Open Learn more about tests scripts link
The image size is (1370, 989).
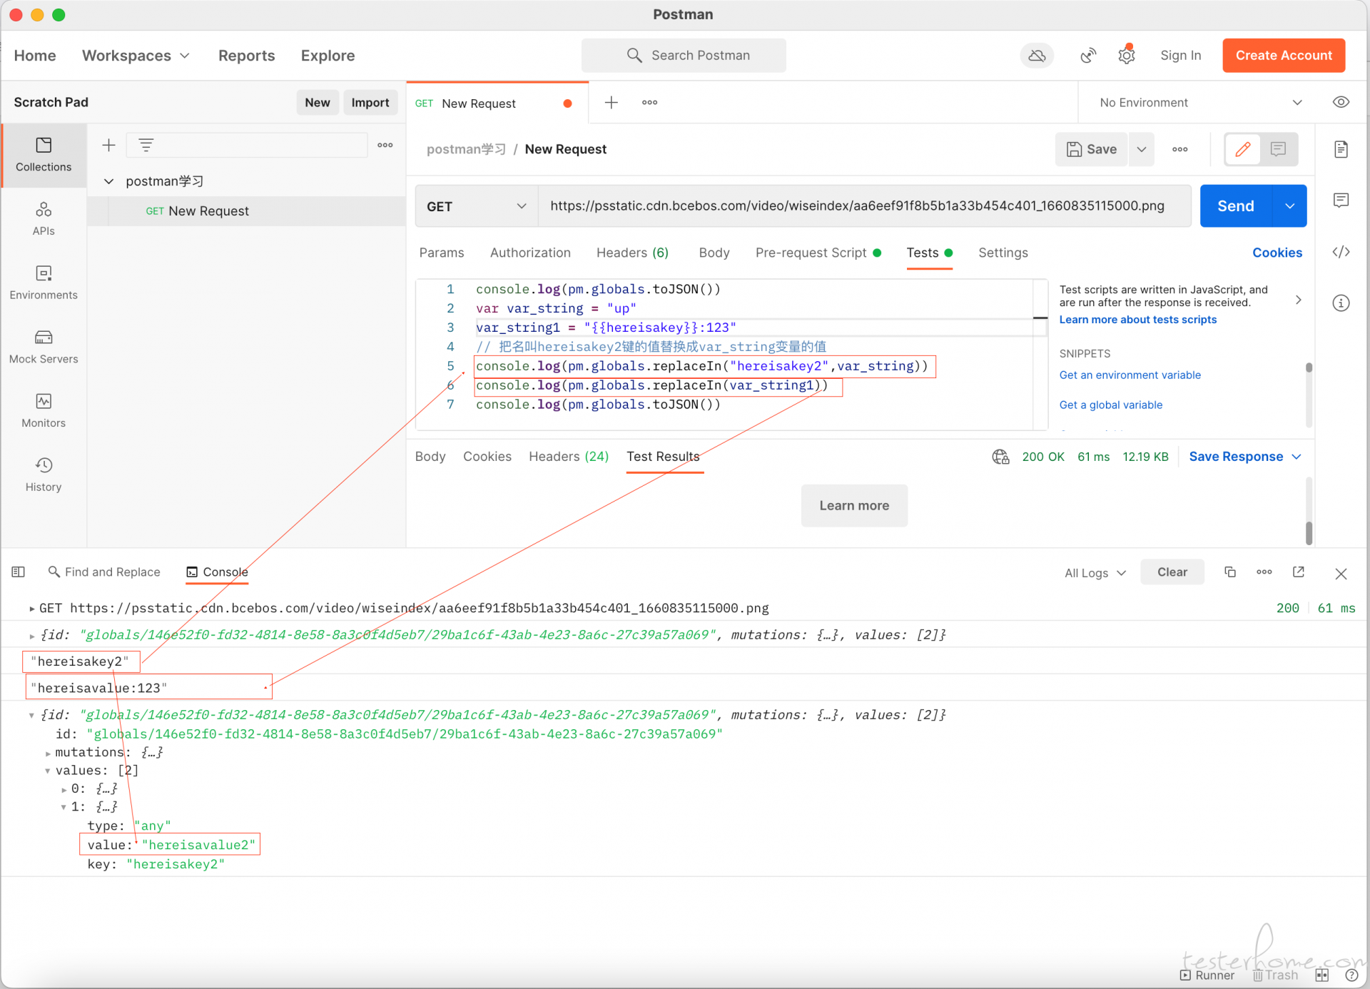coord(1138,320)
